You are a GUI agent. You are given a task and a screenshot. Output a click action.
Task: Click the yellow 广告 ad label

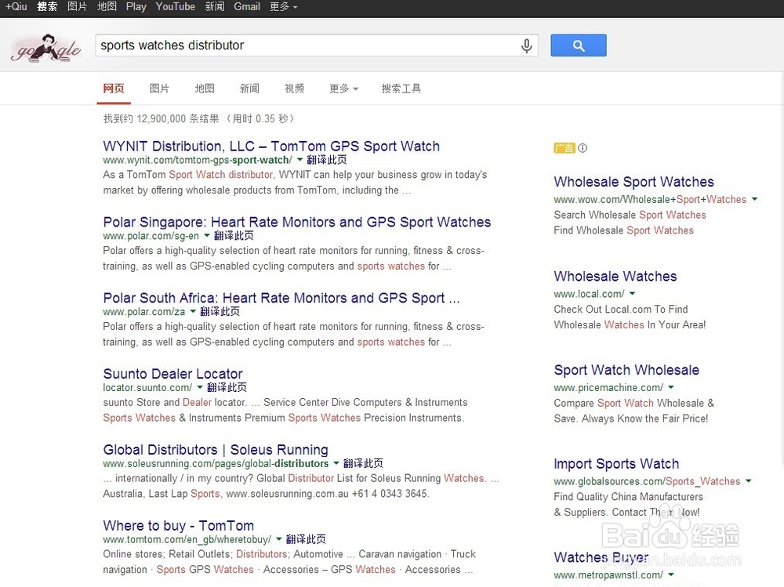point(564,148)
